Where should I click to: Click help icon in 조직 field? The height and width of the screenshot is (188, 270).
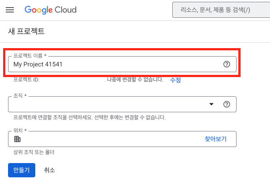(226, 104)
